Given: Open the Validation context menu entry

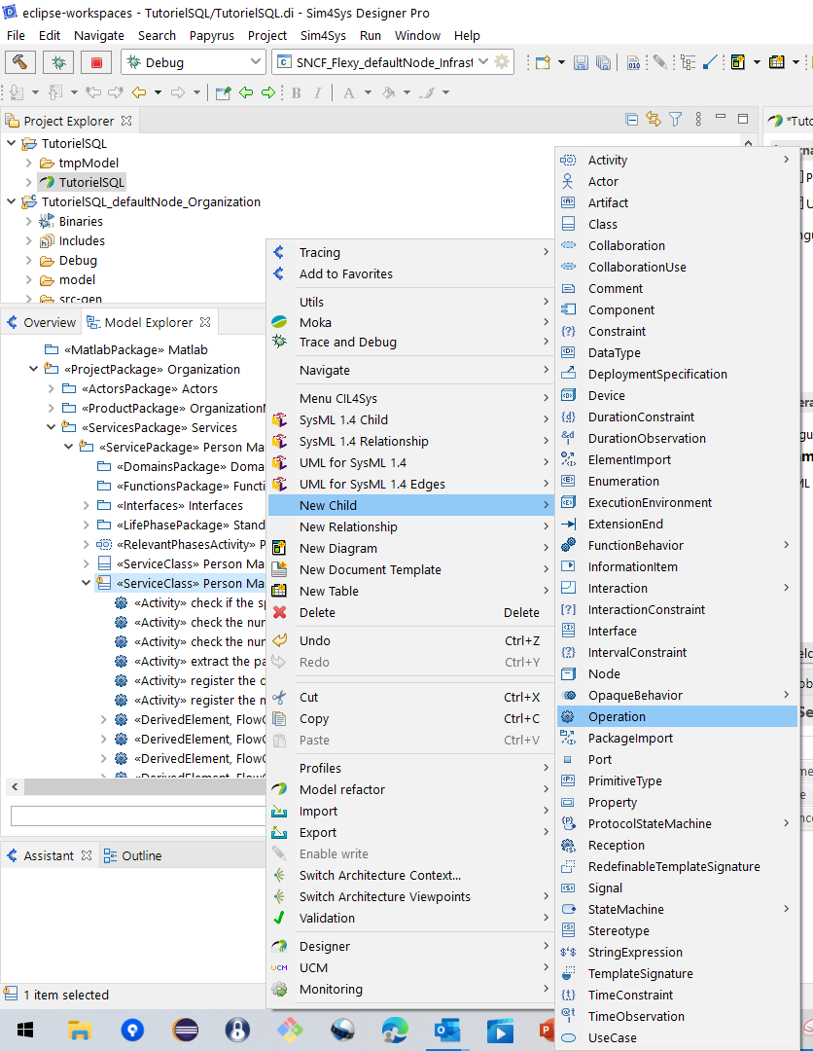Looking at the screenshot, I should point(410,919).
